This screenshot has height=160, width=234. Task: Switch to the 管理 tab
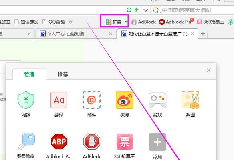point(29,74)
